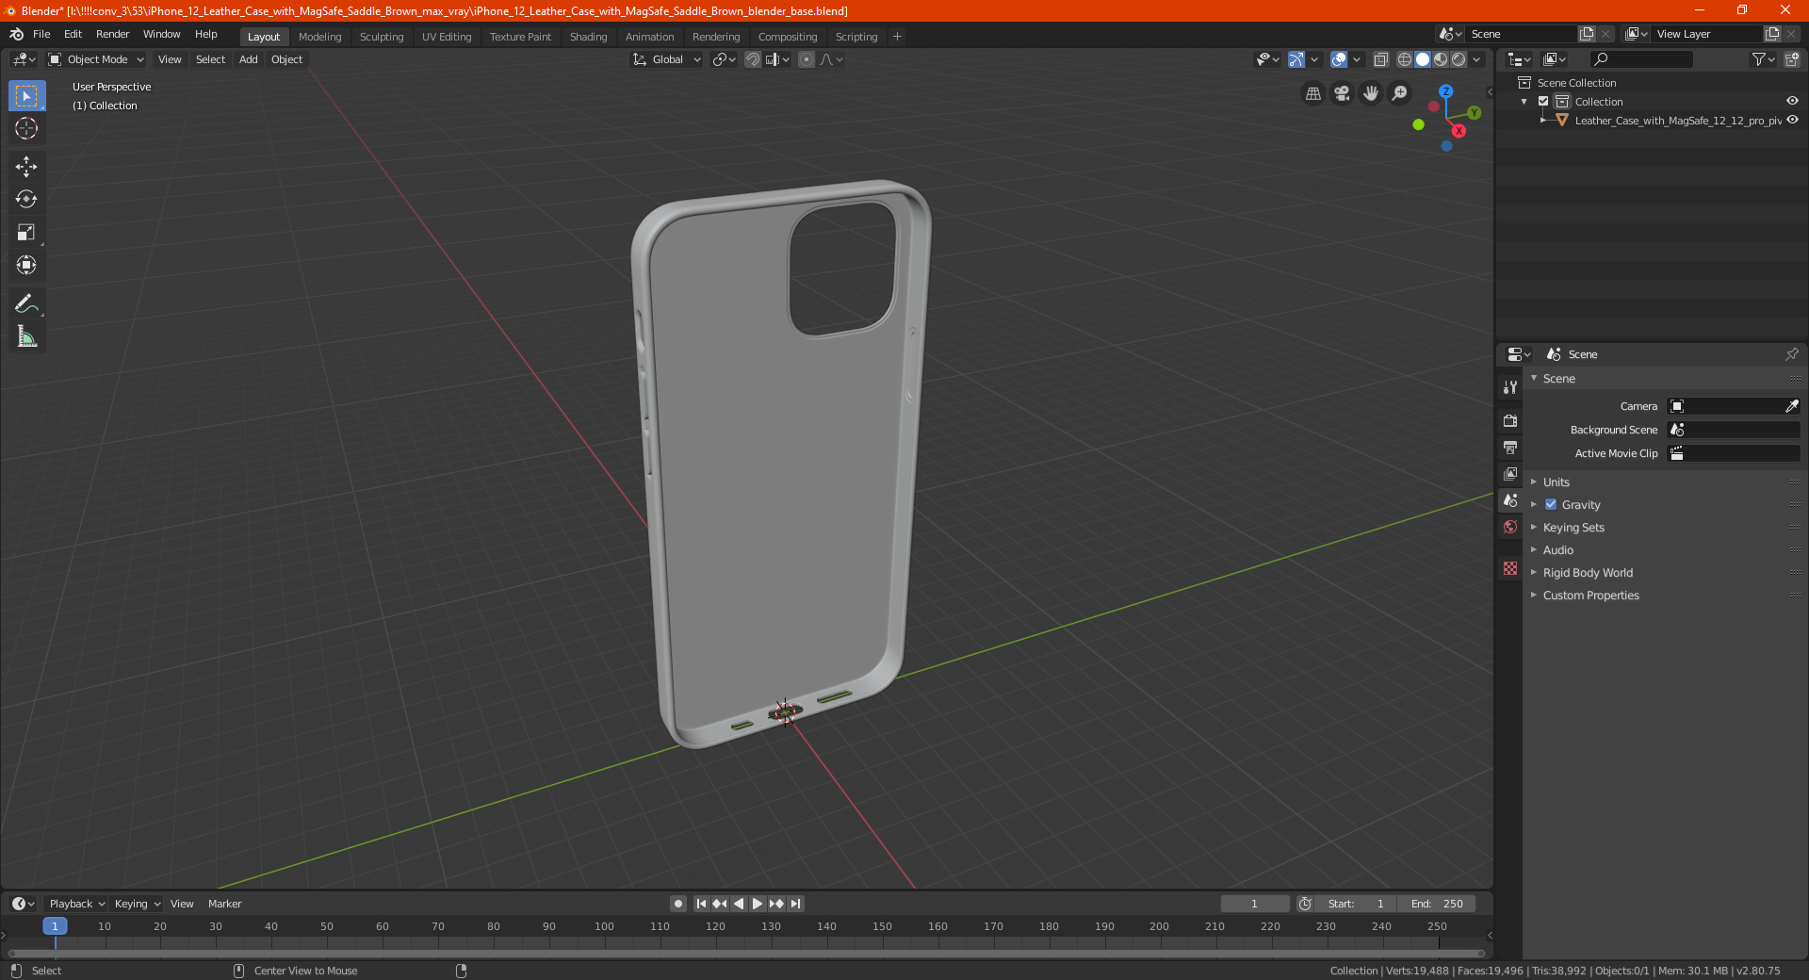The image size is (1809, 980).
Task: Select the Scale tool
Action: click(x=26, y=233)
